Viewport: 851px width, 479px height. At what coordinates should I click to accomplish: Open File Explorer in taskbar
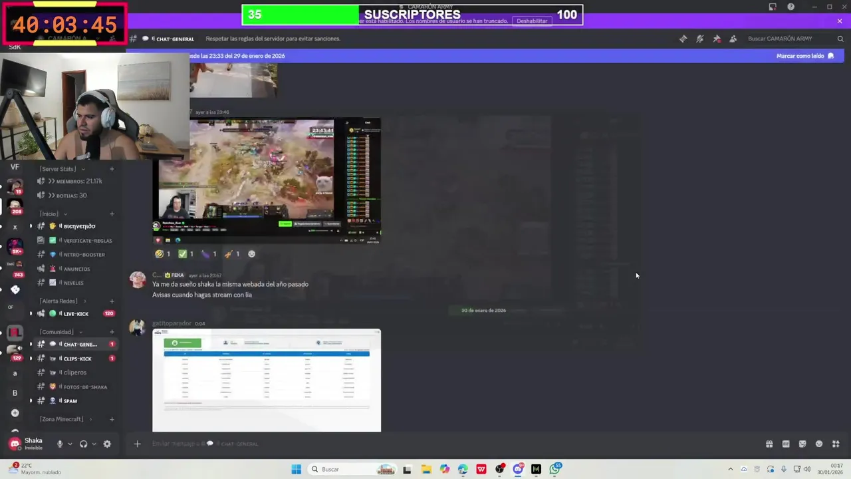(426, 469)
